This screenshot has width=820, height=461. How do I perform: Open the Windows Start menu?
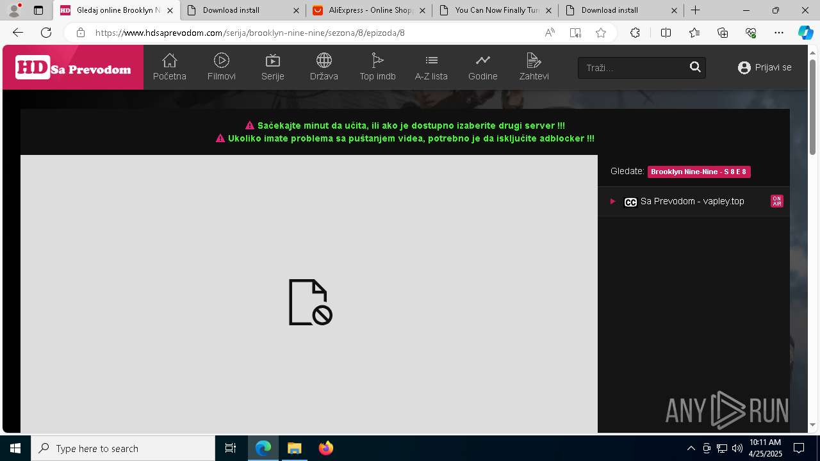click(15, 448)
